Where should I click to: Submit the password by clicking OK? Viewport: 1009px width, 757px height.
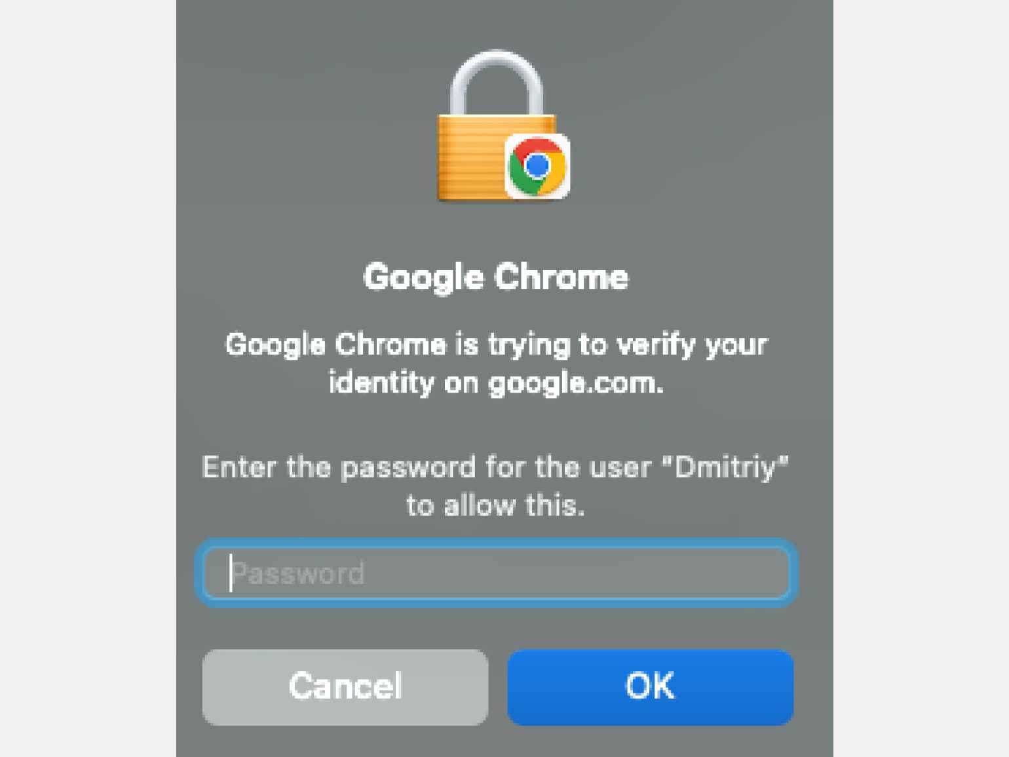[x=650, y=687]
